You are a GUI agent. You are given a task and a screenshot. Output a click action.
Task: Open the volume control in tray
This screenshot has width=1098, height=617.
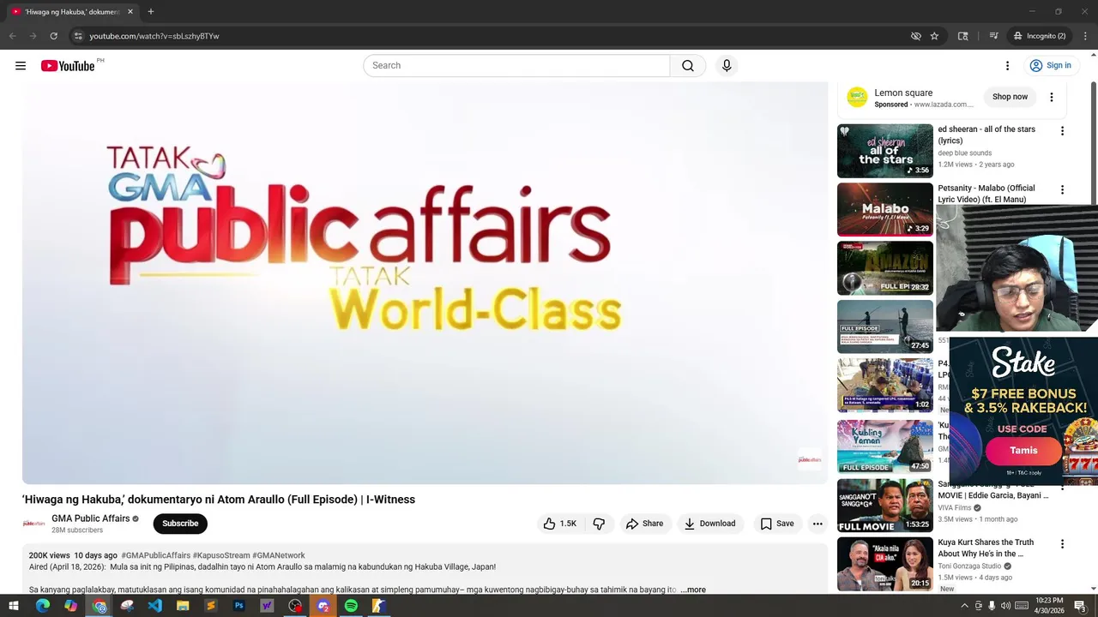click(1005, 606)
